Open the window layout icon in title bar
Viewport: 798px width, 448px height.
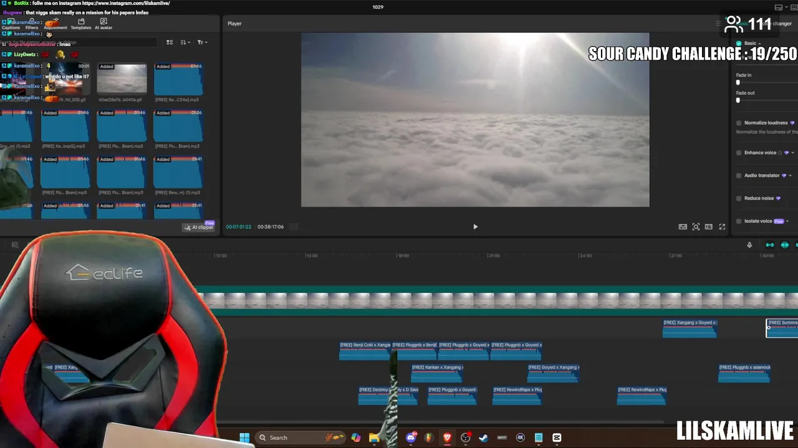pyautogui.click(x=778, y=7)
